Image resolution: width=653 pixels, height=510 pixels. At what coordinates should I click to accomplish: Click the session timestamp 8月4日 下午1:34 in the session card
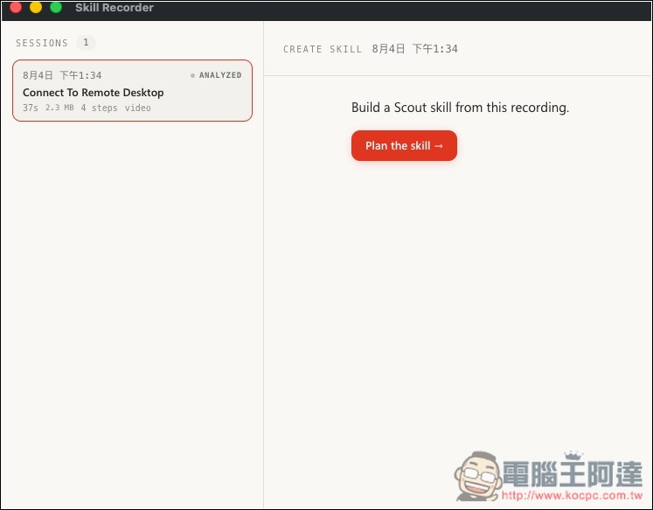[x=62, y=75]
